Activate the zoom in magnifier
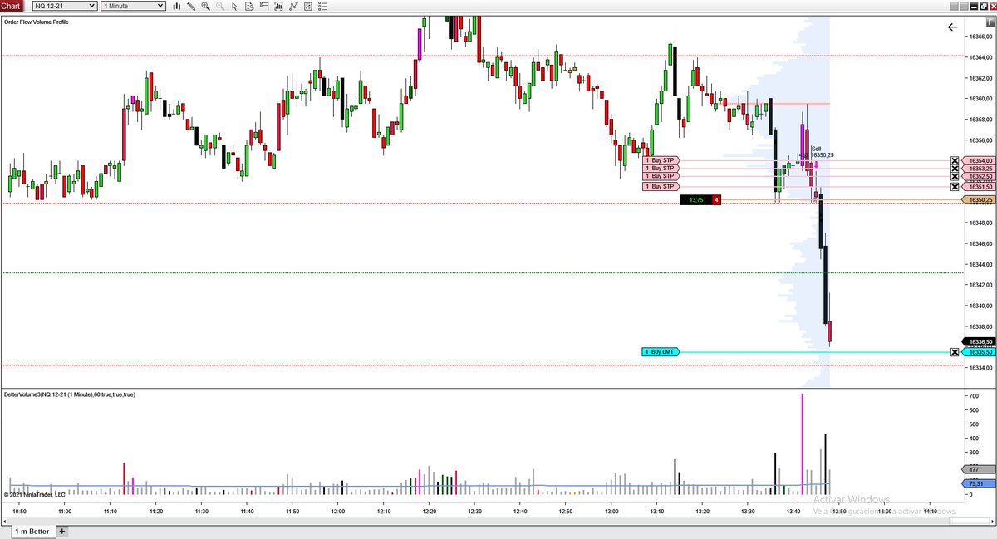Image resolution: width=997 pixels, height=539 pixels. pyautogui.click(x=205, y=6)
